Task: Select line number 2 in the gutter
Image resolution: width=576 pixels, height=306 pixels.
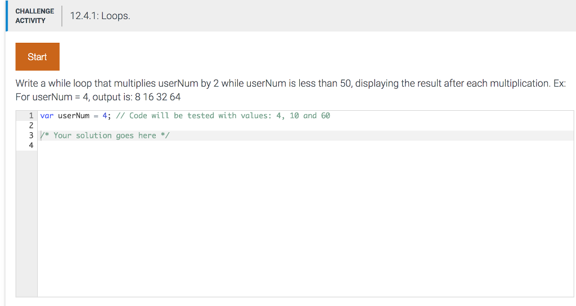Action: tap(31, 125)
